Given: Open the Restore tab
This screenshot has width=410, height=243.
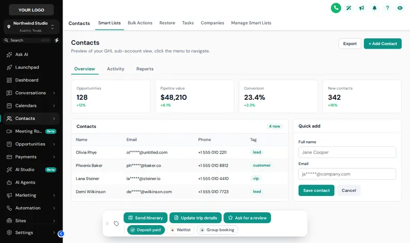Looking at the screenshot, I should (167, 23).
